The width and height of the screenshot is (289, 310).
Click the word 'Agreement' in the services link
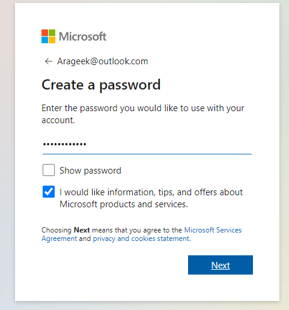(x=59, y=239)
